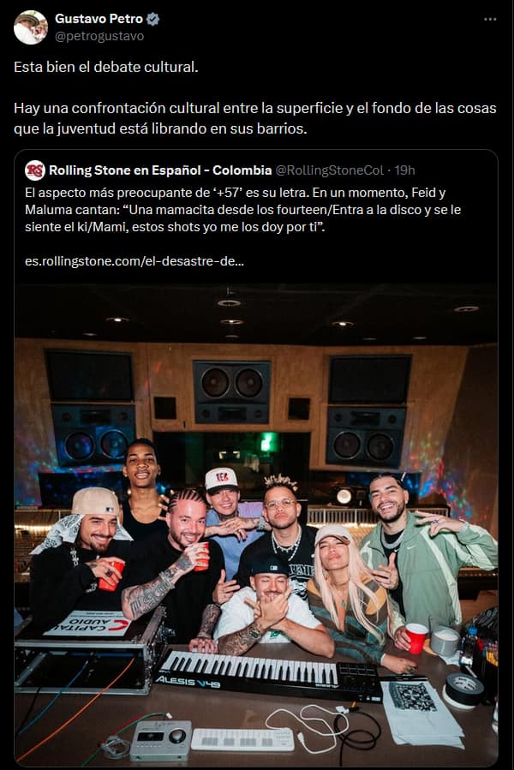Screen dimensions: 514x770
Task: Open the tweet's three-dot more options menu
Action: coord(490,19)
